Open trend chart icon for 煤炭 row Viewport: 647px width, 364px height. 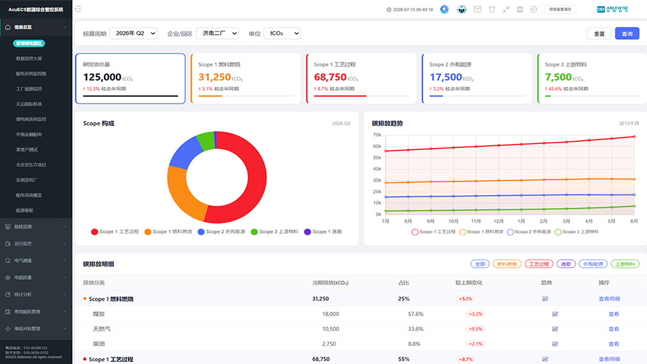[555, 314]
